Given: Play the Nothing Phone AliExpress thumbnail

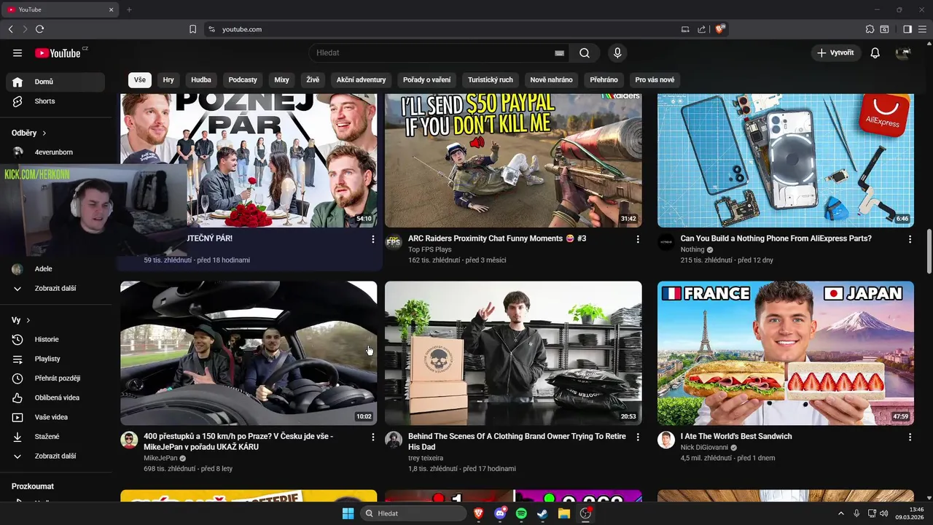Looking at the screenshot, I should [786, 160].
